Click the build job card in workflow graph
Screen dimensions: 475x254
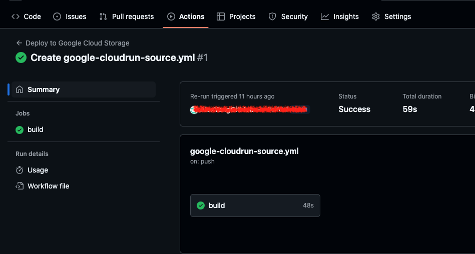click(x=255, y=205)
